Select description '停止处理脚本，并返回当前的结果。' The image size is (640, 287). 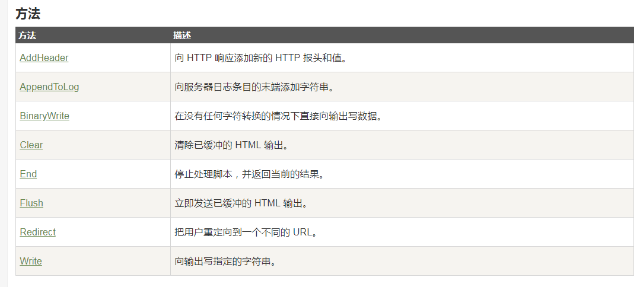pos(249,174)
